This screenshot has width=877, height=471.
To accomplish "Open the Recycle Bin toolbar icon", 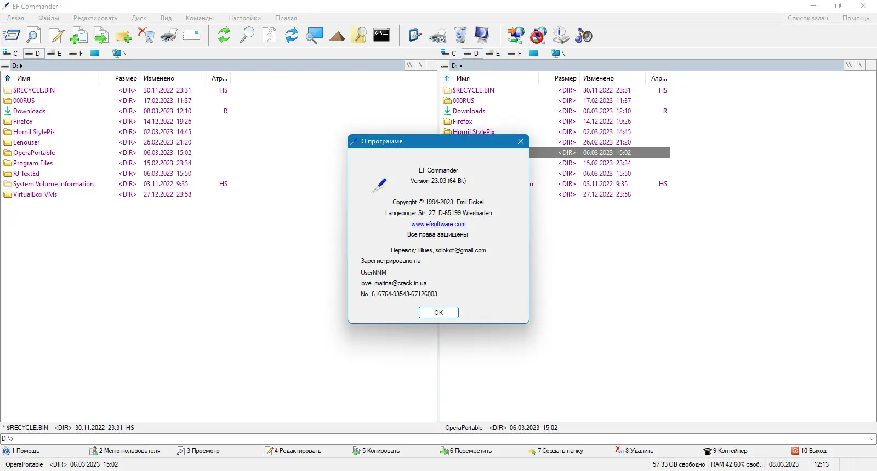I will 460,36.
